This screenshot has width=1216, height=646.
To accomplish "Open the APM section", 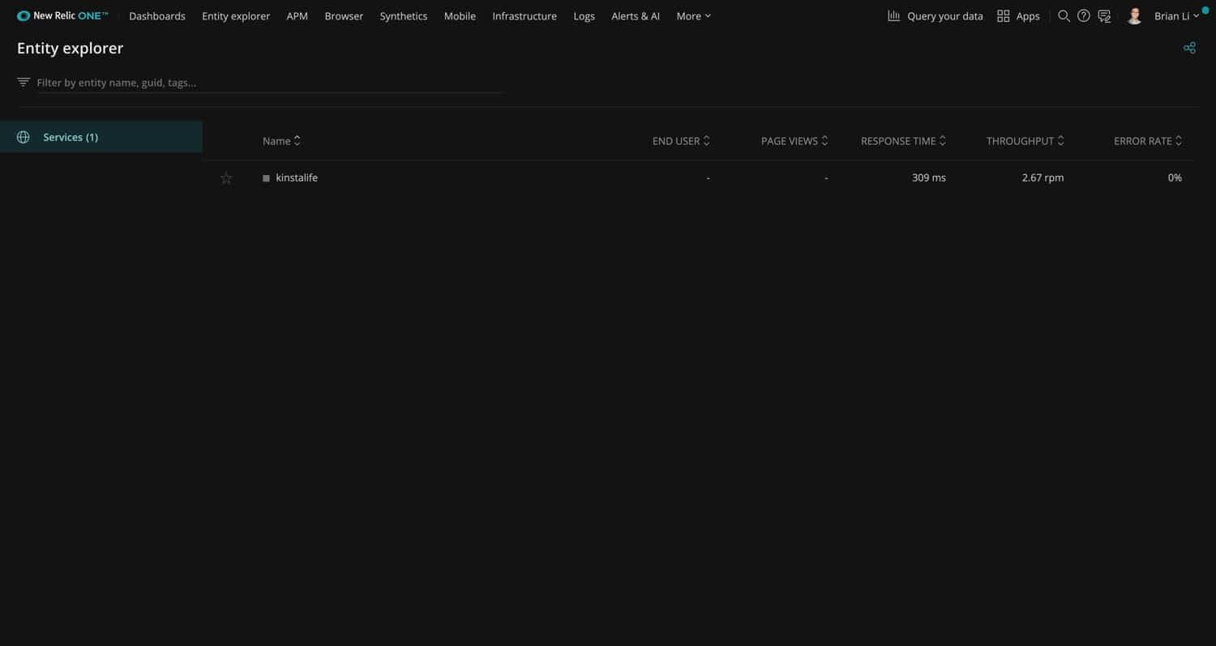I will tap(298, 16).
